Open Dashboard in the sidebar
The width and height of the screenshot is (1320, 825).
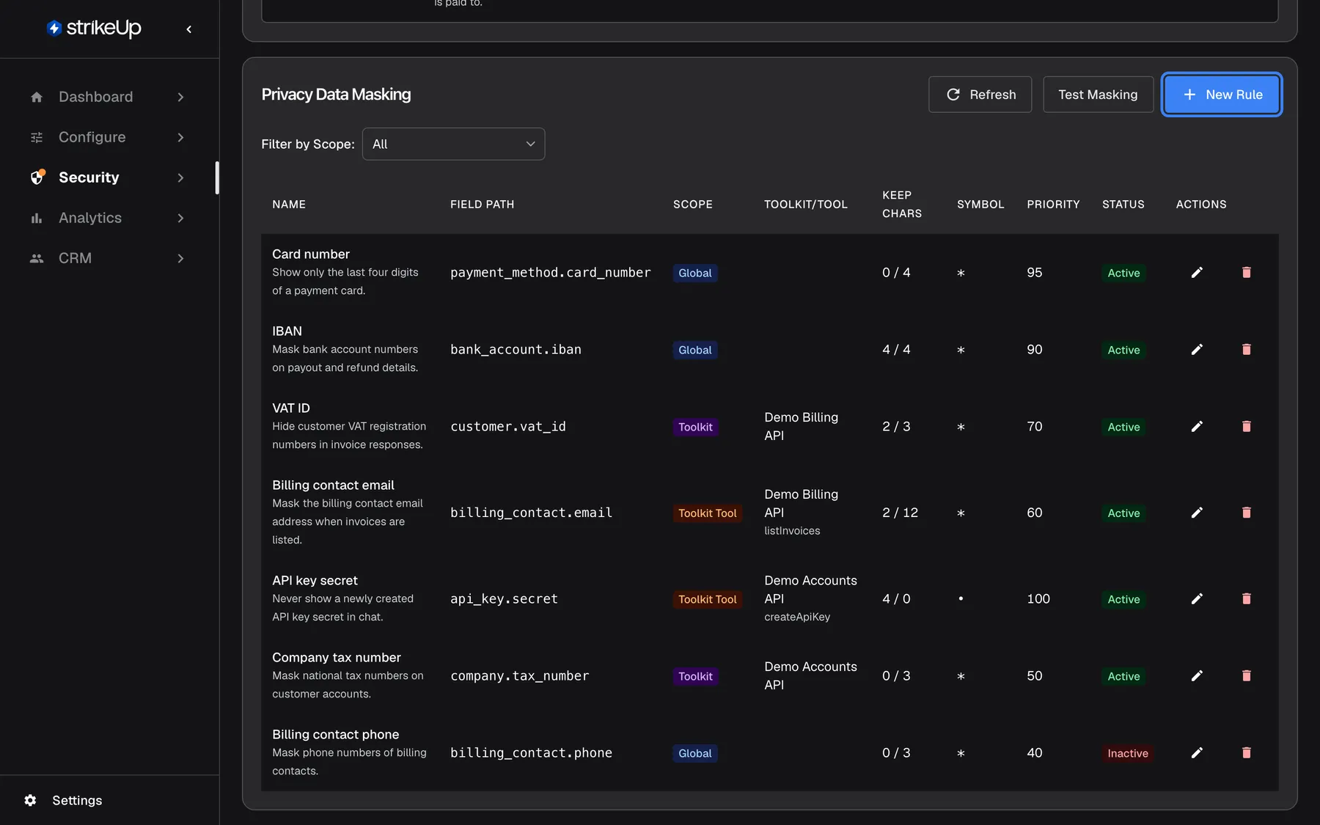coord(96,97)
